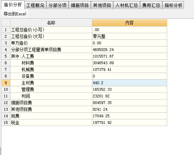The height and width of the screenshot is (155, 194).
Task: Select the 机械费 name cell
Action: pyautogui.click(x=51, y=69)
